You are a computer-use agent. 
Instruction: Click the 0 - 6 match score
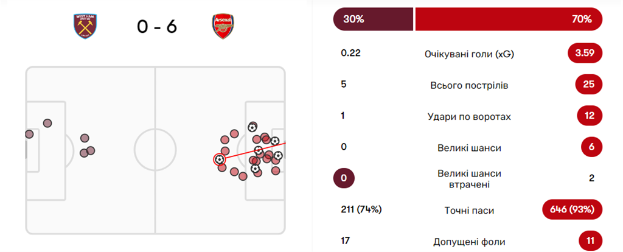tap(156, 27)
